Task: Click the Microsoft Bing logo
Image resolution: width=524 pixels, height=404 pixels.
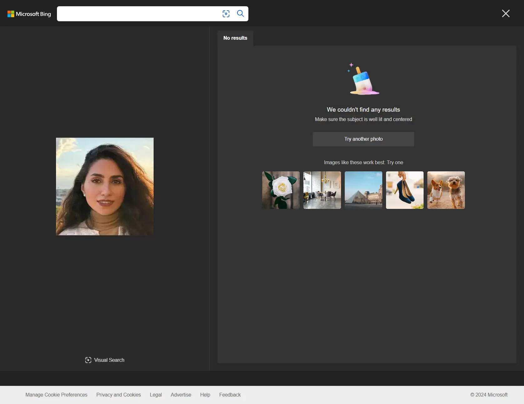Action: pos(29,14)
